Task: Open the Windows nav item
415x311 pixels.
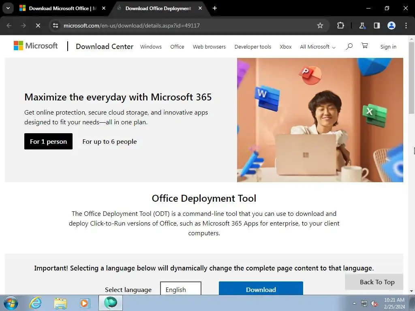Action: click(x=151, y=47)
